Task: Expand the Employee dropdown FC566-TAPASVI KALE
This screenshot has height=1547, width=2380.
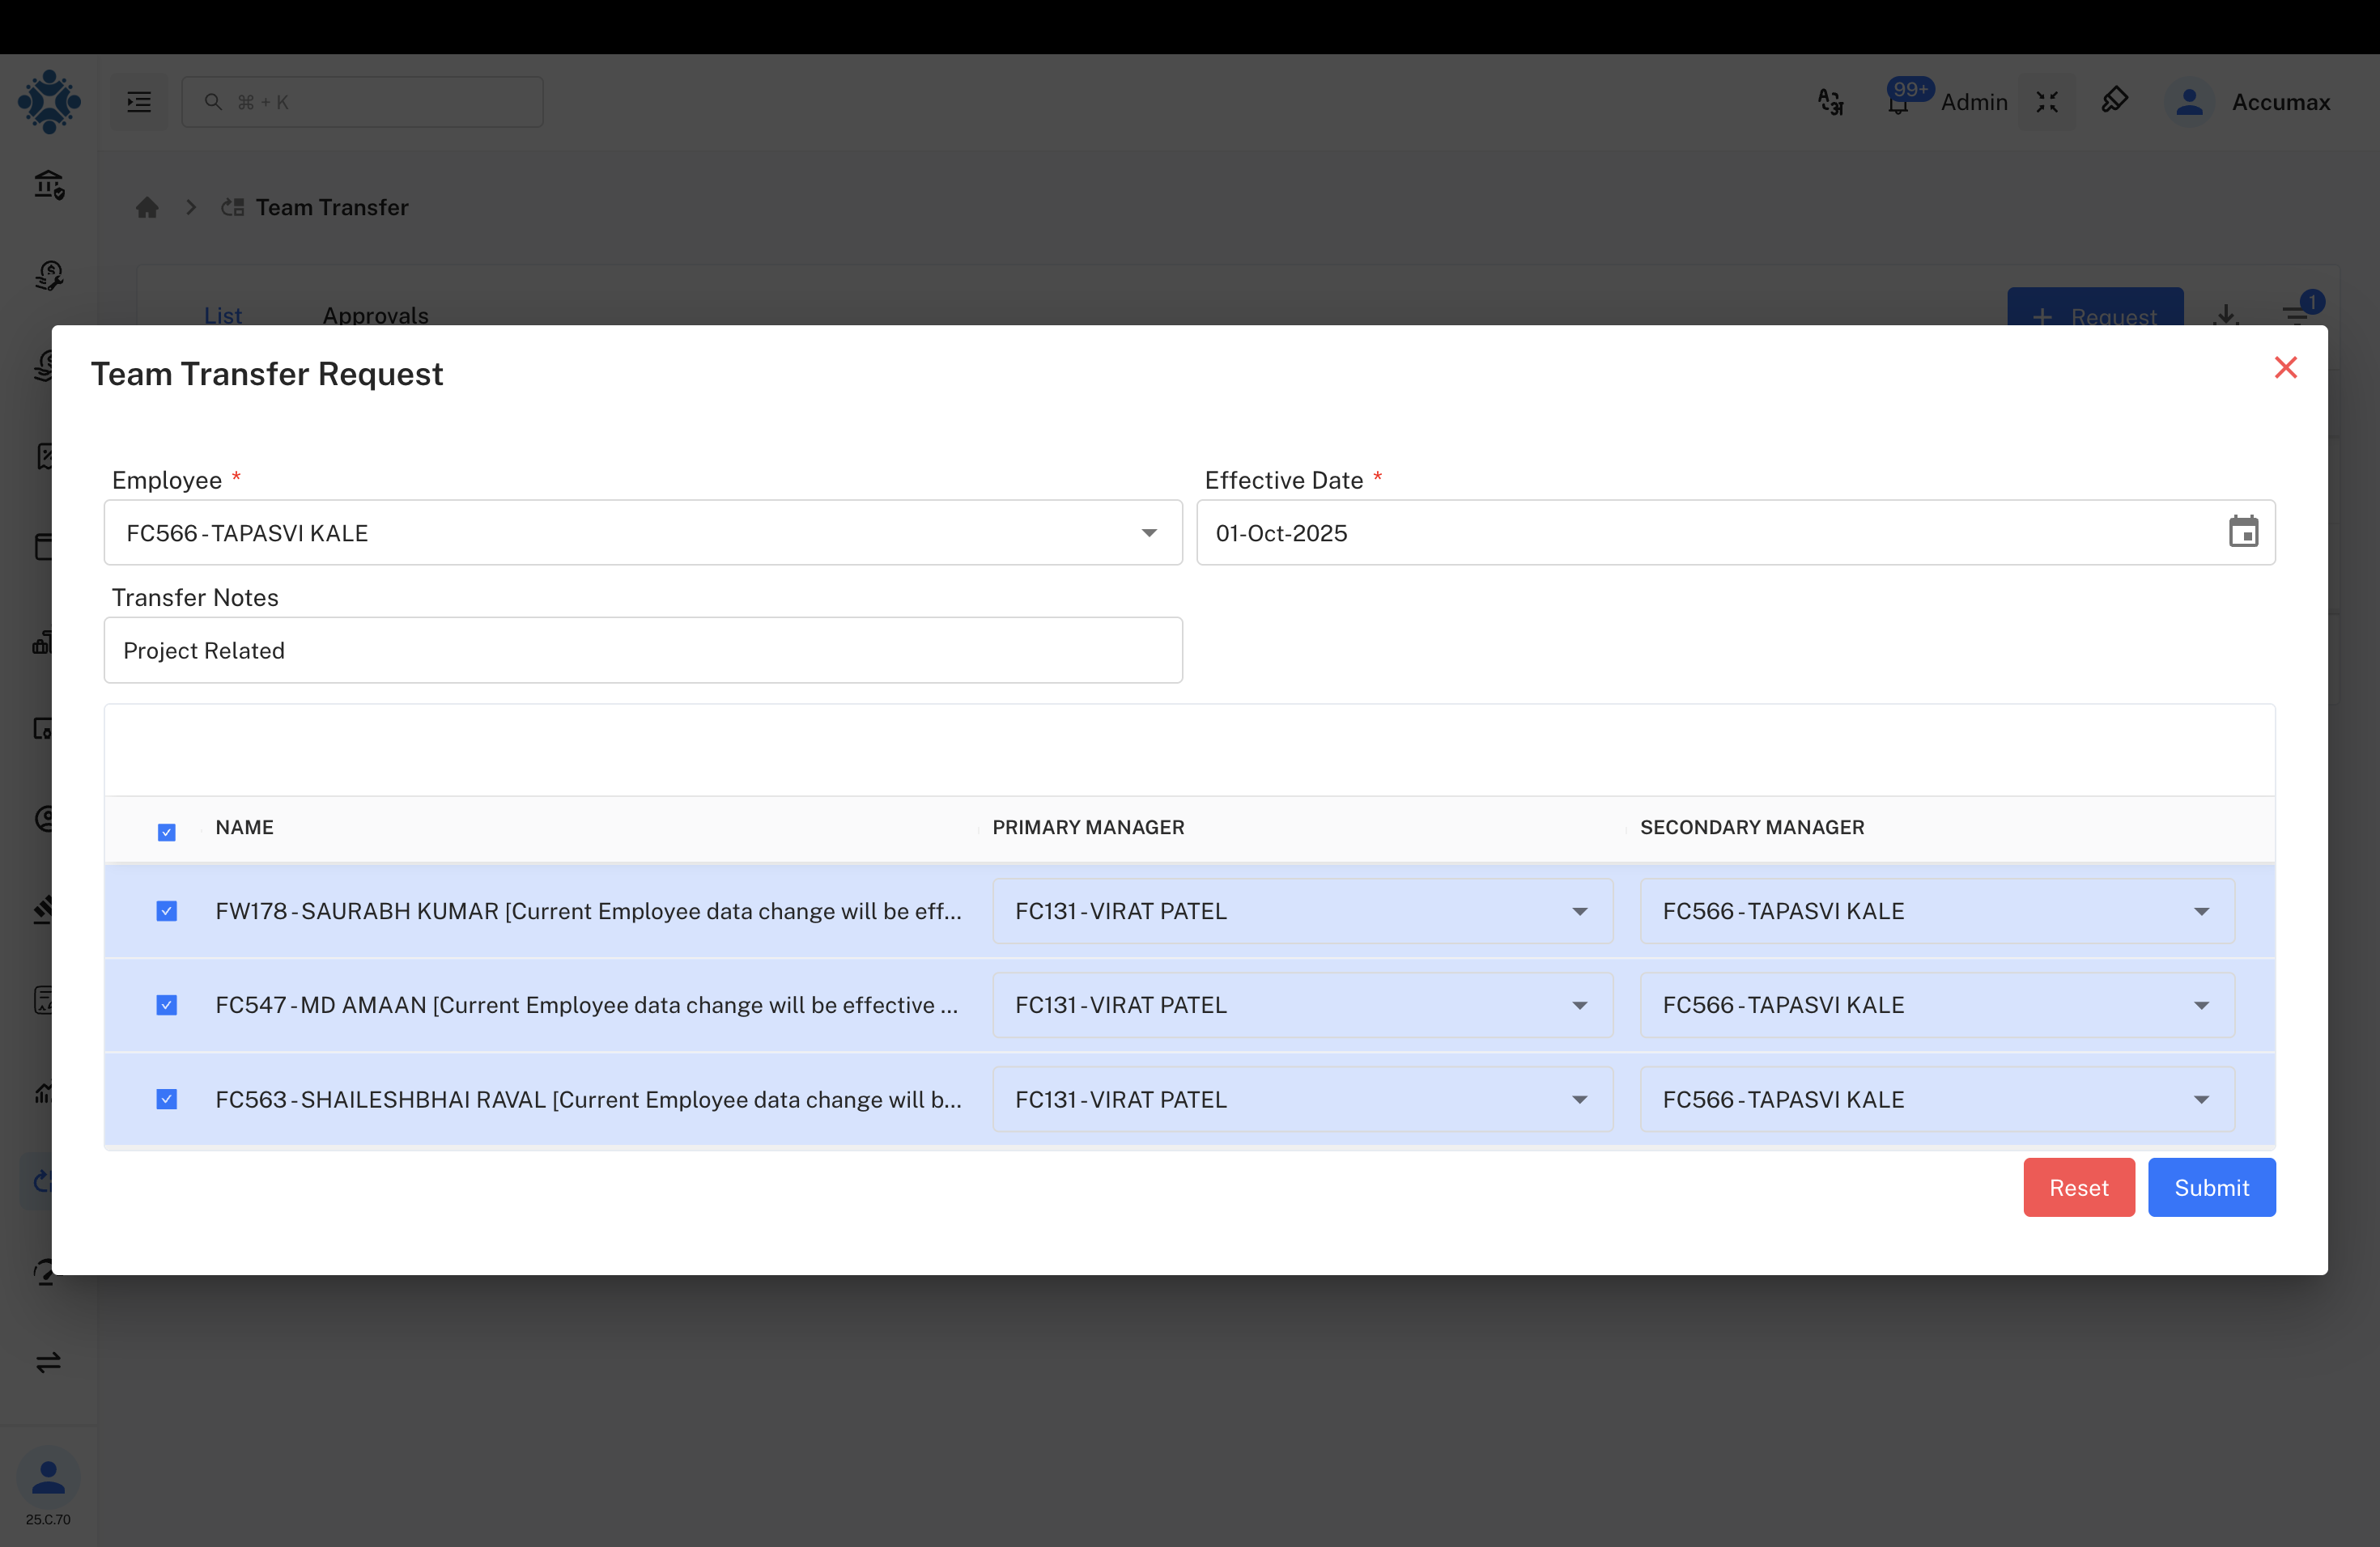Action: click(x=1148, y=534)
